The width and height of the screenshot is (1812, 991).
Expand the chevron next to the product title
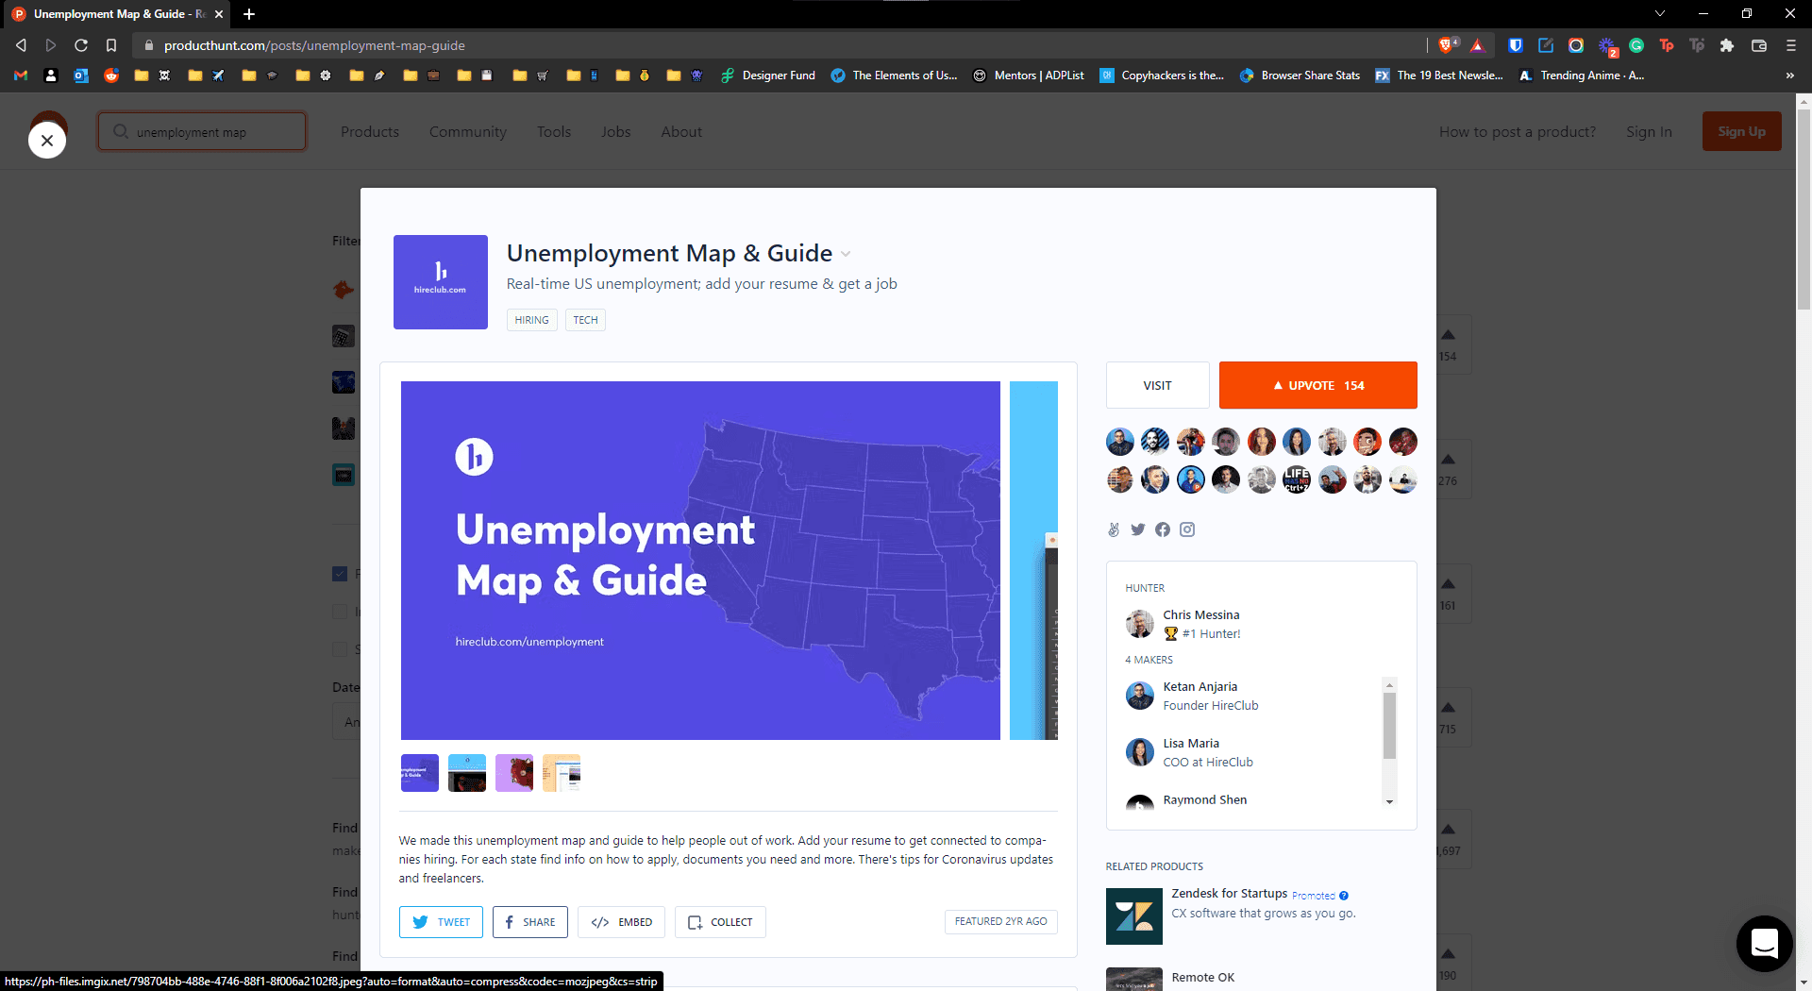tap(846, 254)
